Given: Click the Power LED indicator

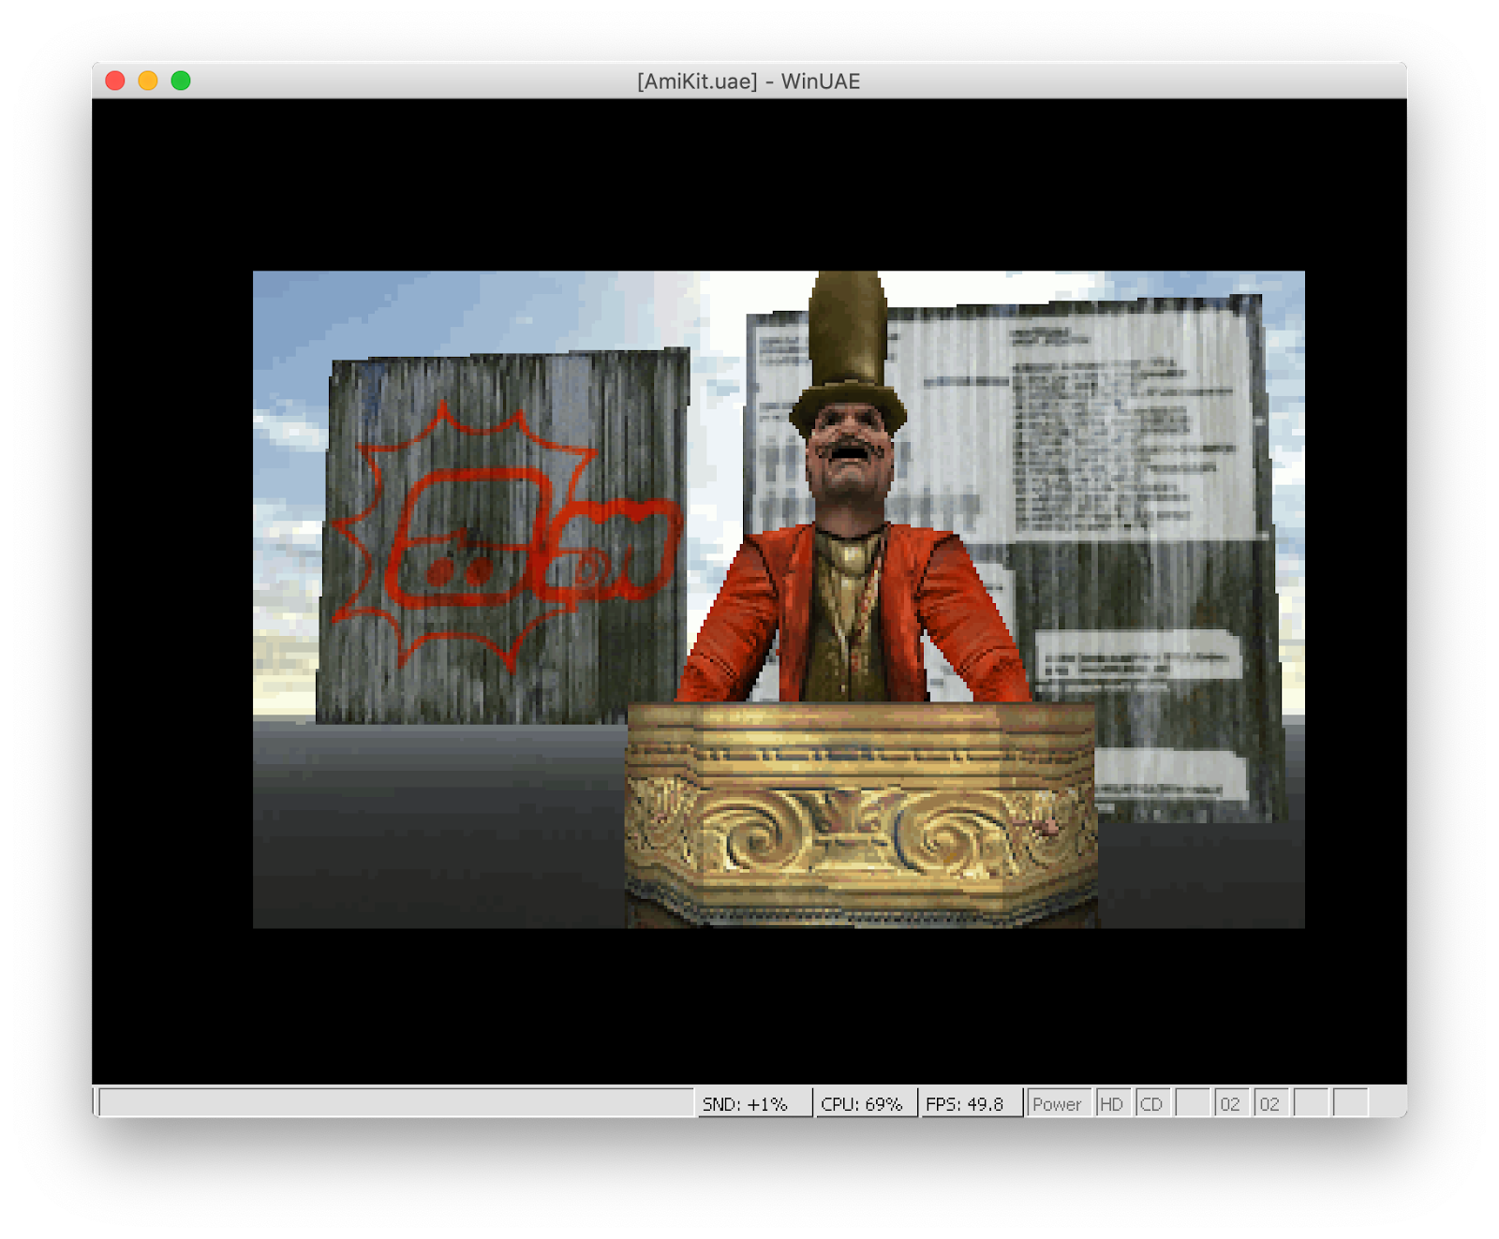Looking at the screenshot, I should [1059, 1103].
